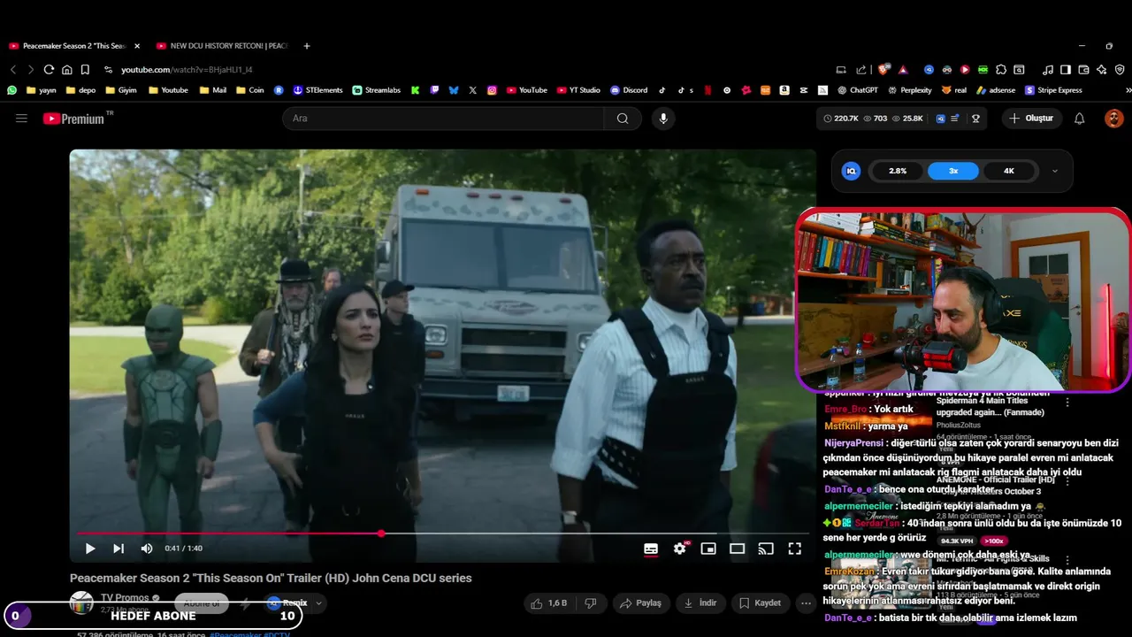Open the Coin bookmarks folder
Screen dimensions: 1132x637
(250, 90)
